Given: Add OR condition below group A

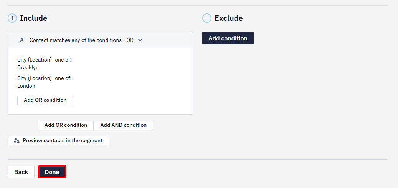Looking at the screenshot, I should pyautogui.click(x=66, y=125).
